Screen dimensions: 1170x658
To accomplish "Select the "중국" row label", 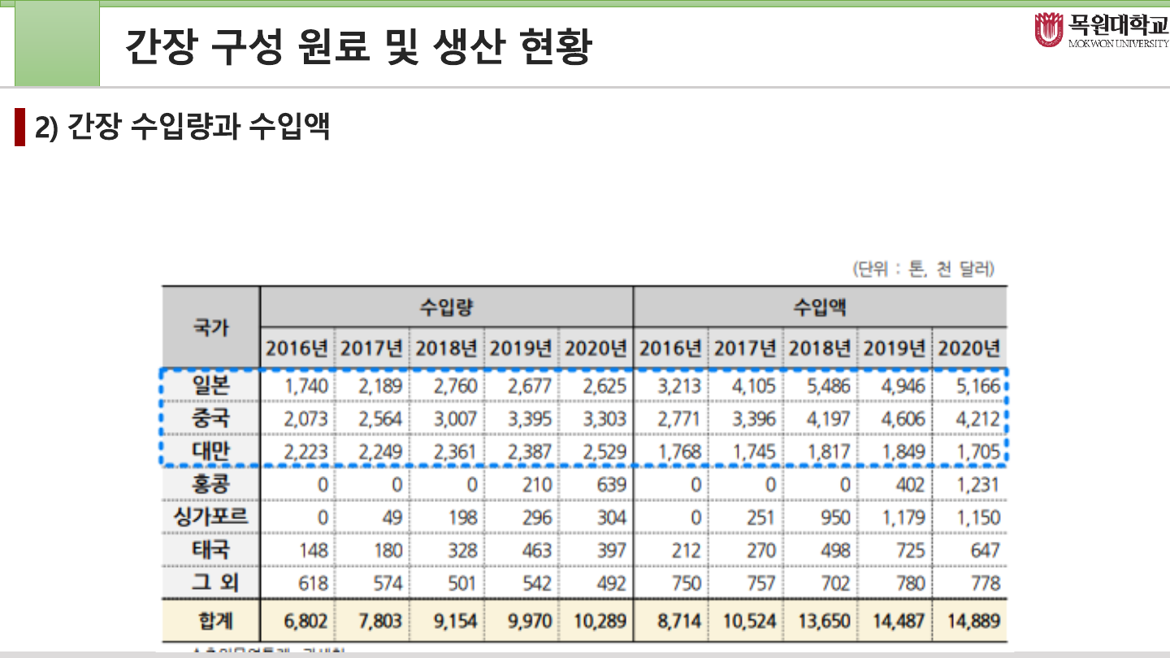I will tap(210, 418).
